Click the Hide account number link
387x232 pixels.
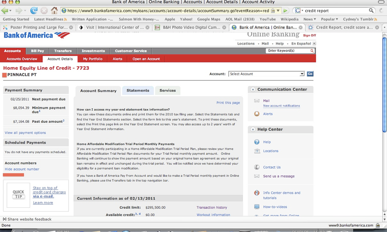click(x=22, y=169)
